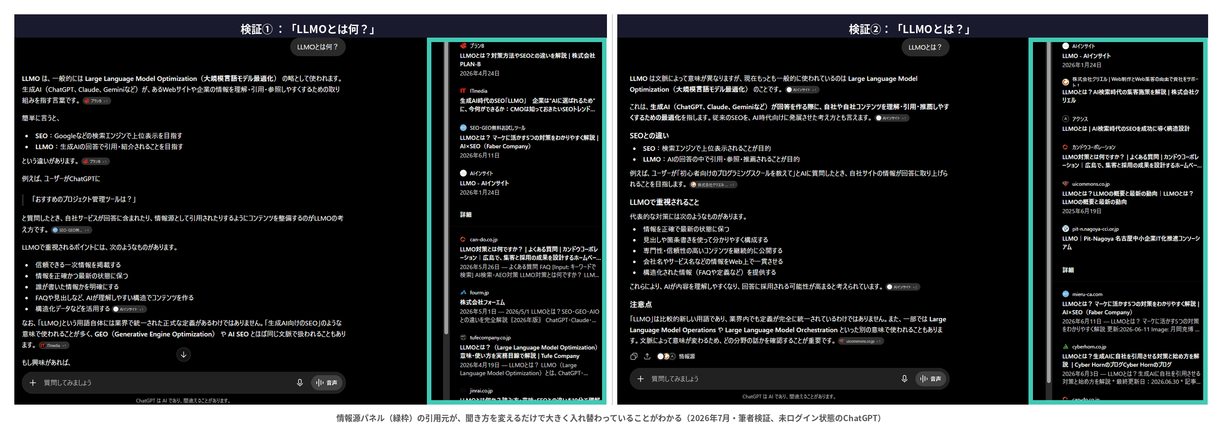Click the 株式会社クリエル citation chip in 検証②
The width and height of the screenshot is (1222, 444).
coord(714,185)
